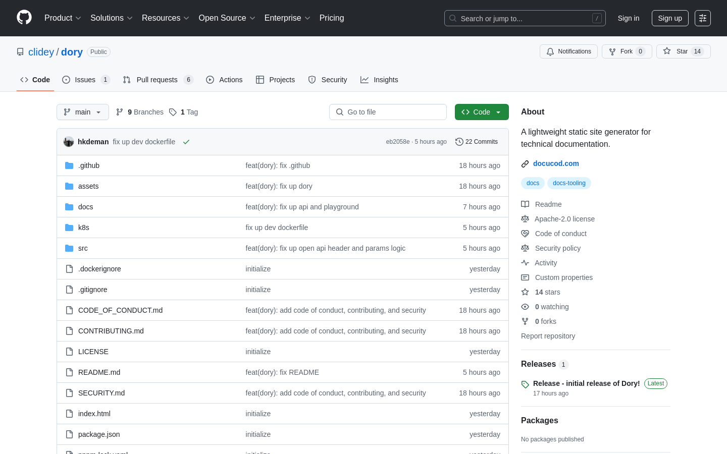Click the link icon beside docucod.com
727x454 pixels.
click(525, 164)
